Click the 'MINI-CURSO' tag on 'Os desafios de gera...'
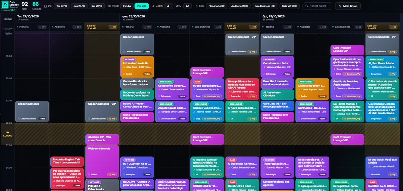Viewport: 403px width, 191px height. pos(165,82)
